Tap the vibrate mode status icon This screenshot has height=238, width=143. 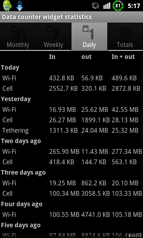tap(96, 6)
